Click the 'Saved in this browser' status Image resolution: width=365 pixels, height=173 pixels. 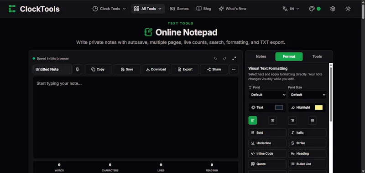(x=53, y=59)
